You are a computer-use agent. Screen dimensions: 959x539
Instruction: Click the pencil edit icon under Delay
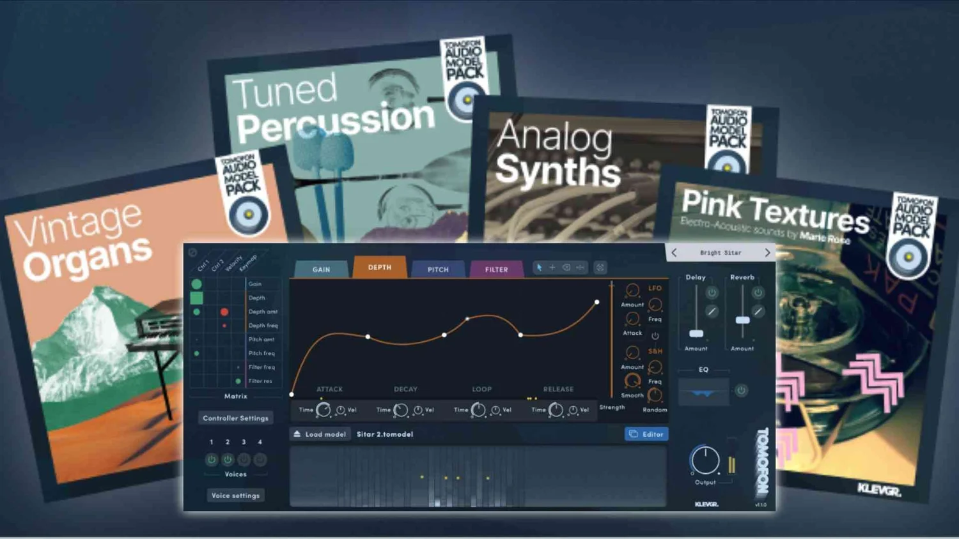coord(711,311)
